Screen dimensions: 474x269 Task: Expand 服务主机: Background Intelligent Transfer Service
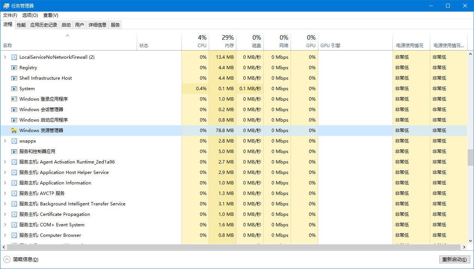(5, 204)
